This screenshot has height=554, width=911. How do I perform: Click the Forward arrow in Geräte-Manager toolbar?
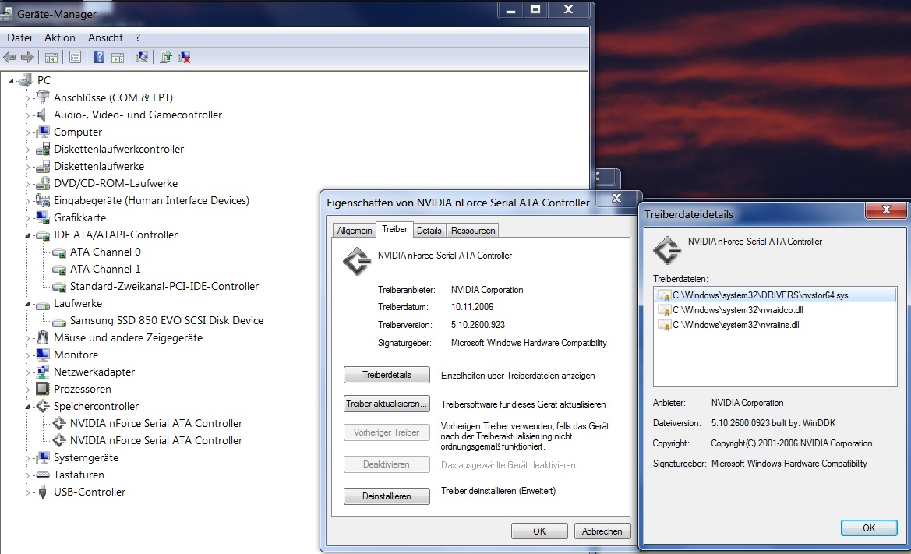point(27,57)
